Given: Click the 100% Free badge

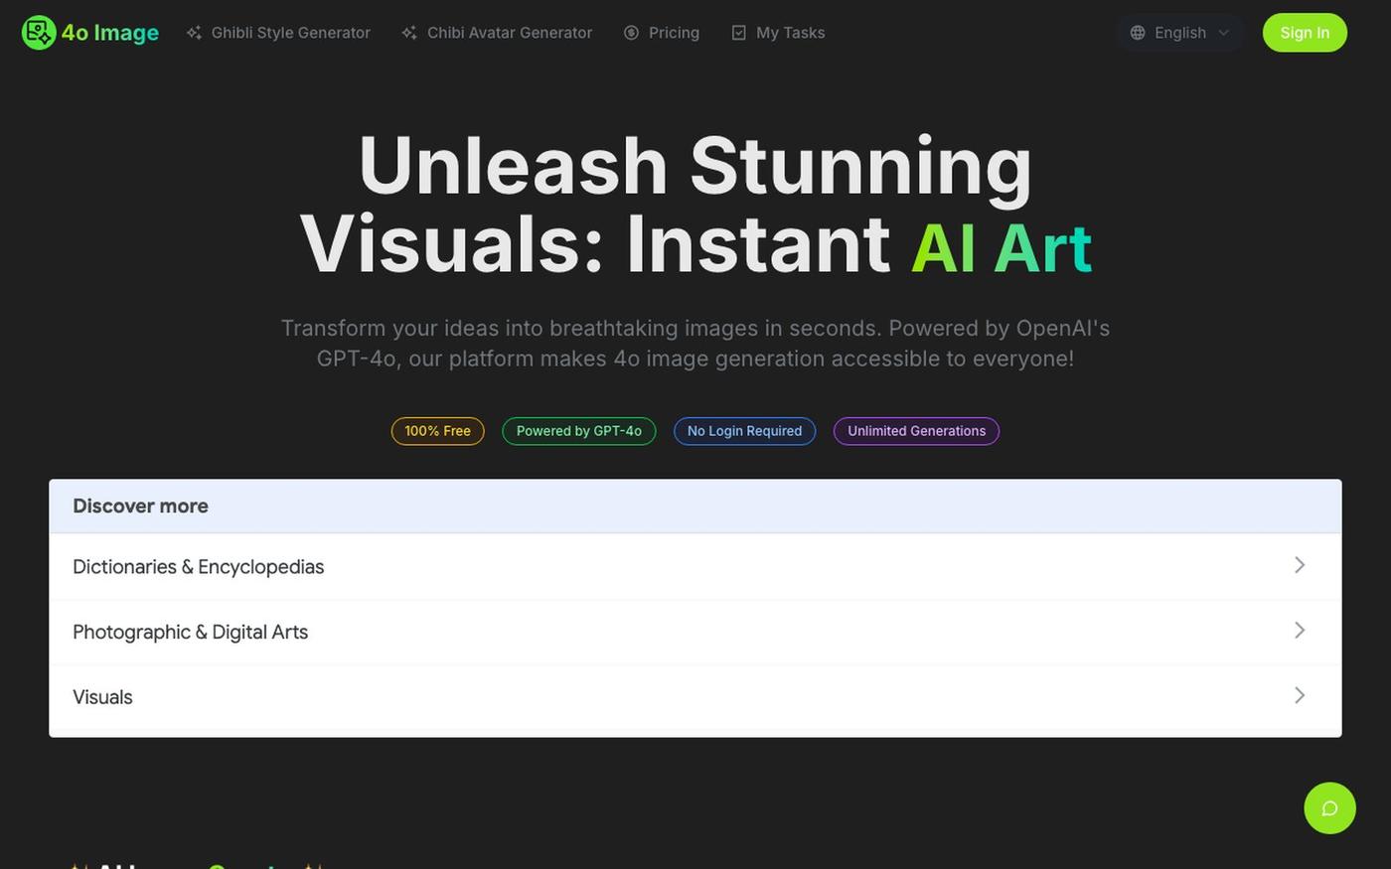Looking at the screenshot, I should (x=437, y=431).
